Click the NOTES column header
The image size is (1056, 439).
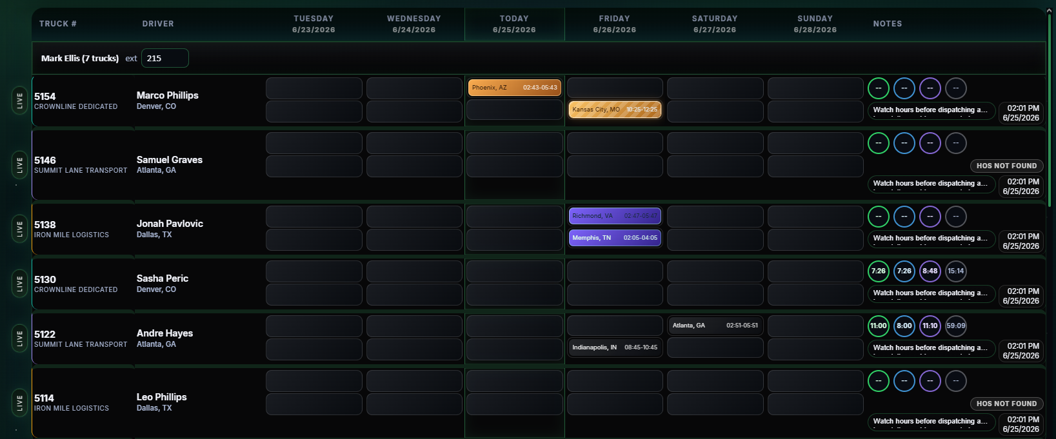tap(888, 24)
